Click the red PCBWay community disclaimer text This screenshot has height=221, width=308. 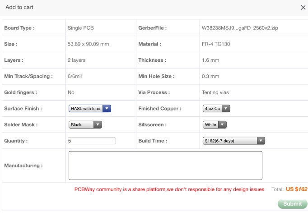(x=169, y=189)
